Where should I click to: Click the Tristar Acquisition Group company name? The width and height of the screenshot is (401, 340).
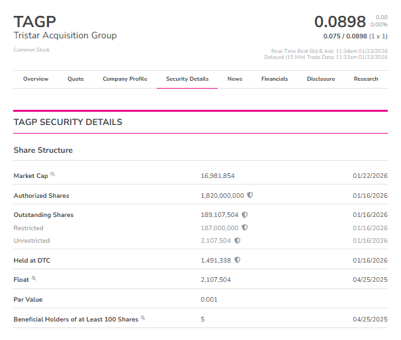coord(66,35)
